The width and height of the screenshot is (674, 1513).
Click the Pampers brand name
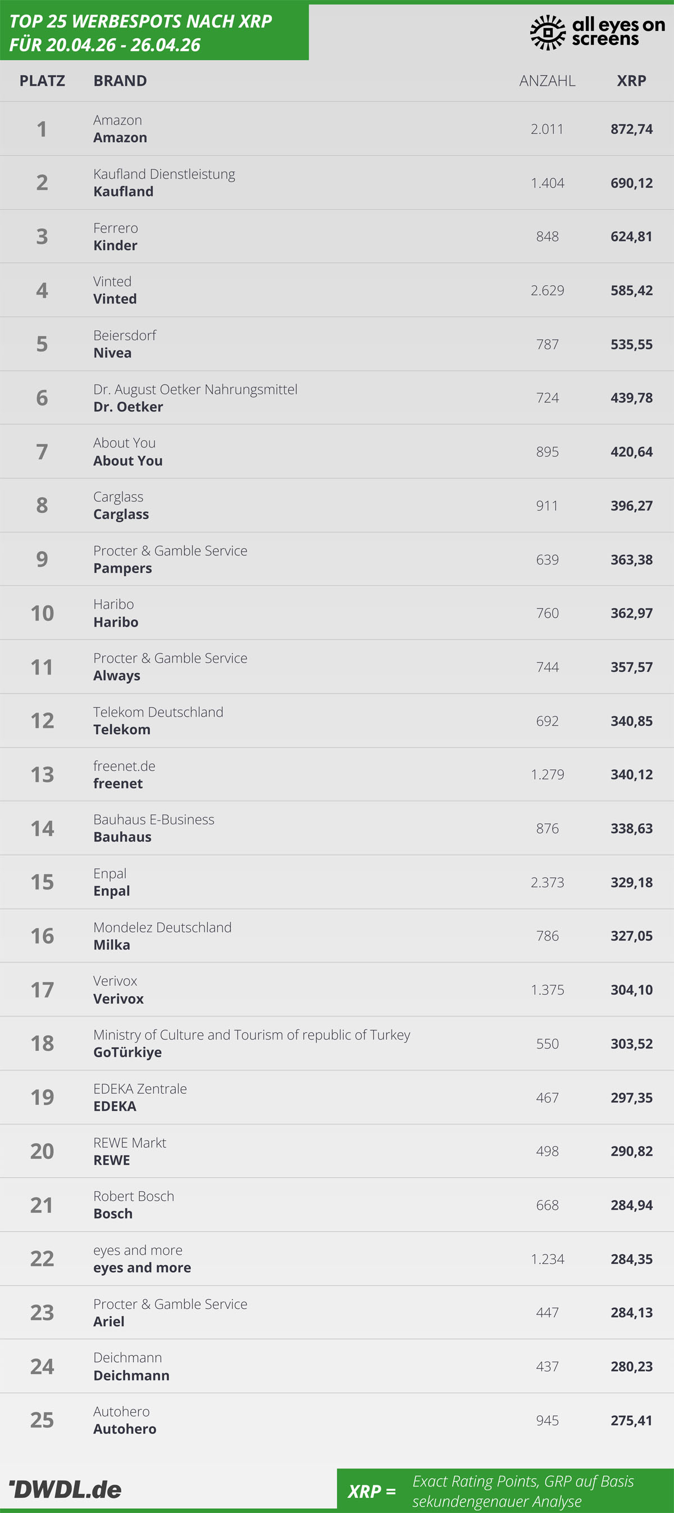(x=122, y=568)
